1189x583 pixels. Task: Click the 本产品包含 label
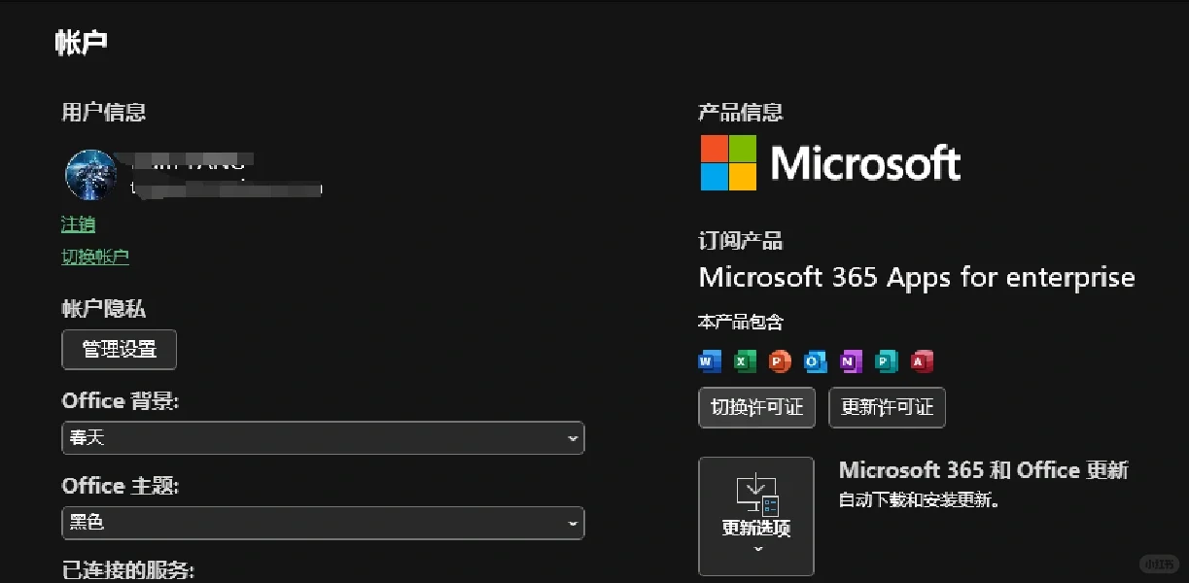pos(741,322)
